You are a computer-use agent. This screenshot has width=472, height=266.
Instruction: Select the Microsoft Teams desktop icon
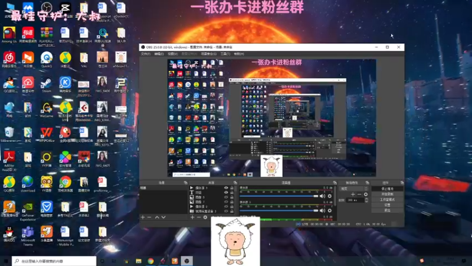28,236
